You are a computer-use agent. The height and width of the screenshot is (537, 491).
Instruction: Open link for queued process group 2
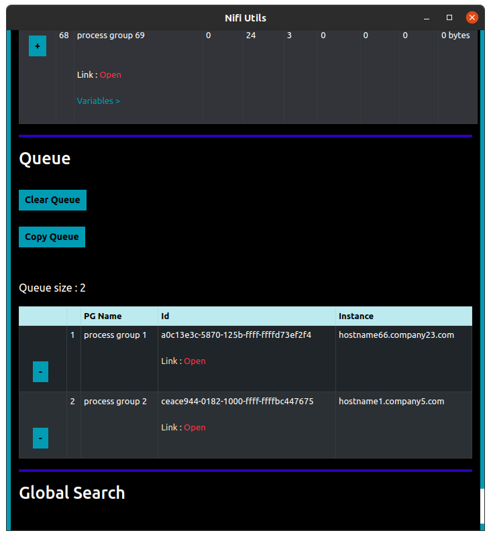tap(195, 428)
